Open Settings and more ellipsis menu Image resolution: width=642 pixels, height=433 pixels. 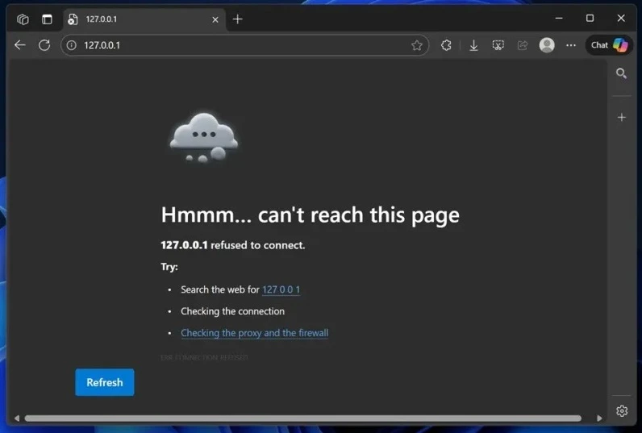coord(571,45)
